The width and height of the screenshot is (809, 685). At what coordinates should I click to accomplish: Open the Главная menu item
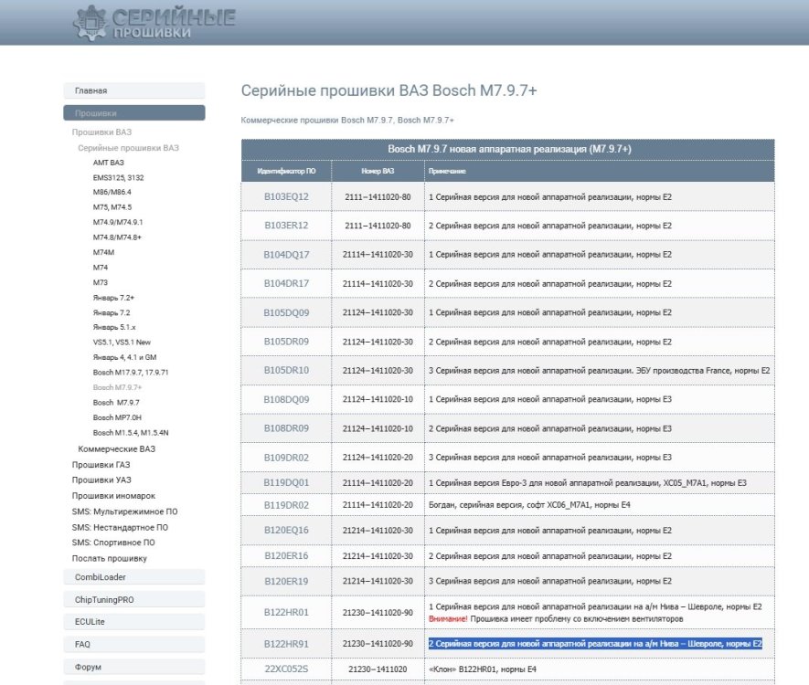pos(134,90)
